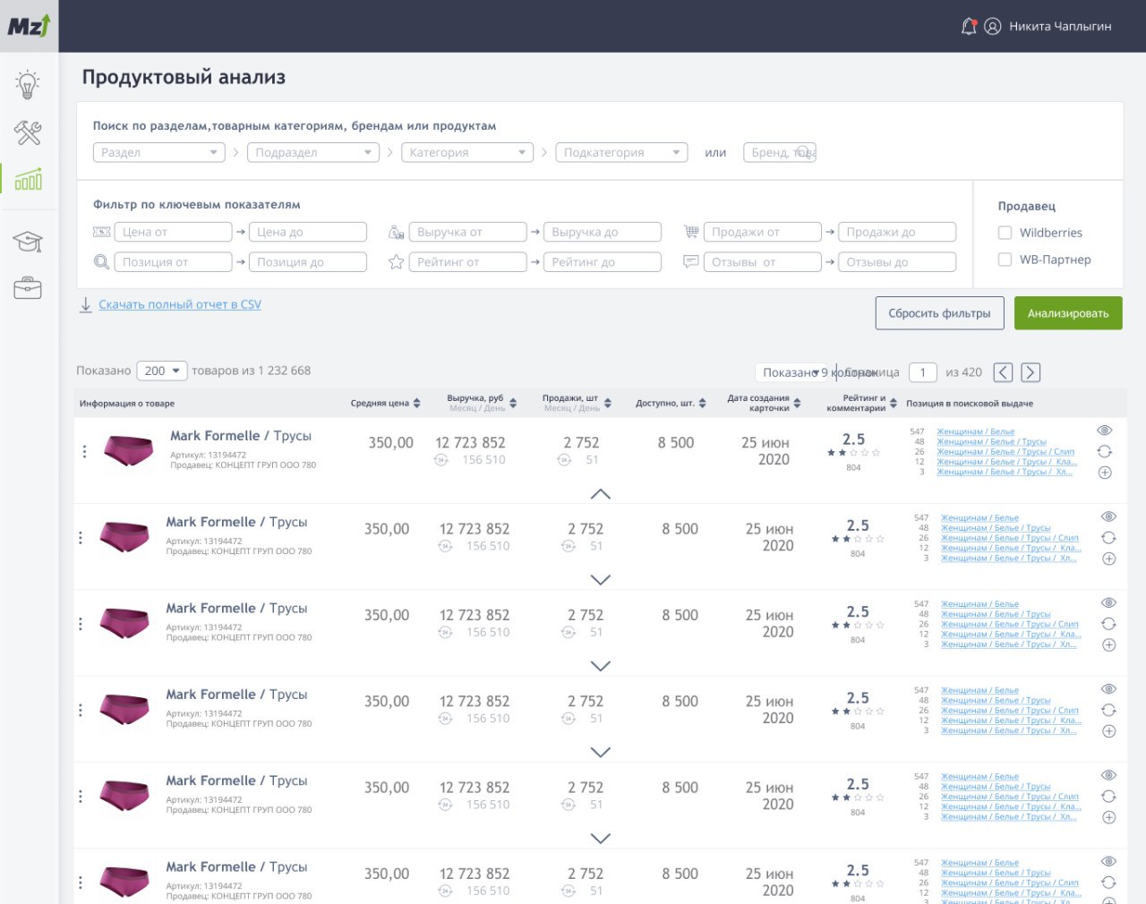Open the Подкатегория dropdown
Image resolution: width=1146 pixels, height=904 pixels.
click(621, 152)
